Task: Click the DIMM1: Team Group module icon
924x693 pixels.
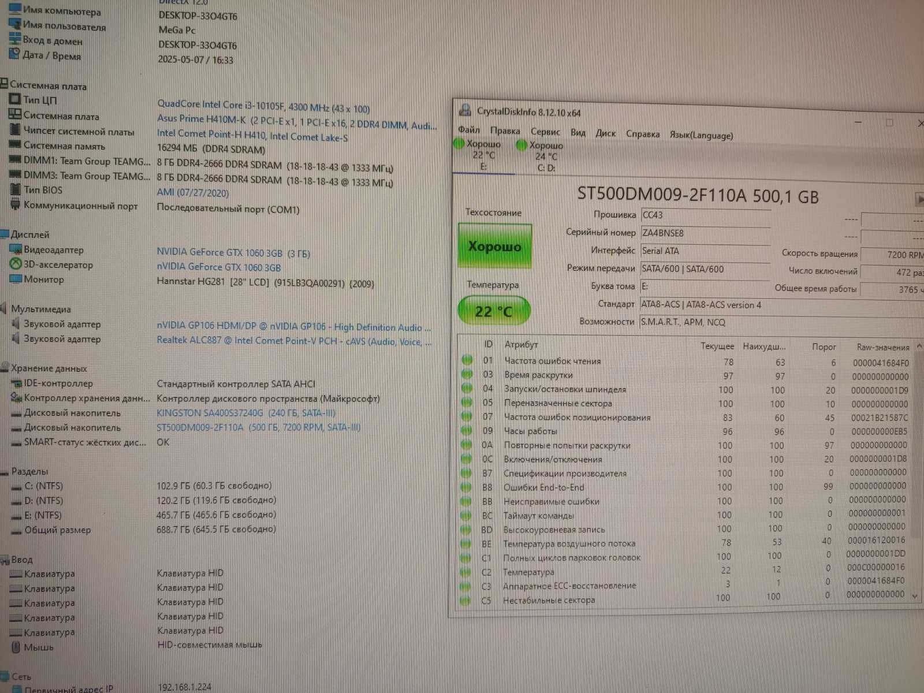Action: pyautogui.click(x=15, y=160)
